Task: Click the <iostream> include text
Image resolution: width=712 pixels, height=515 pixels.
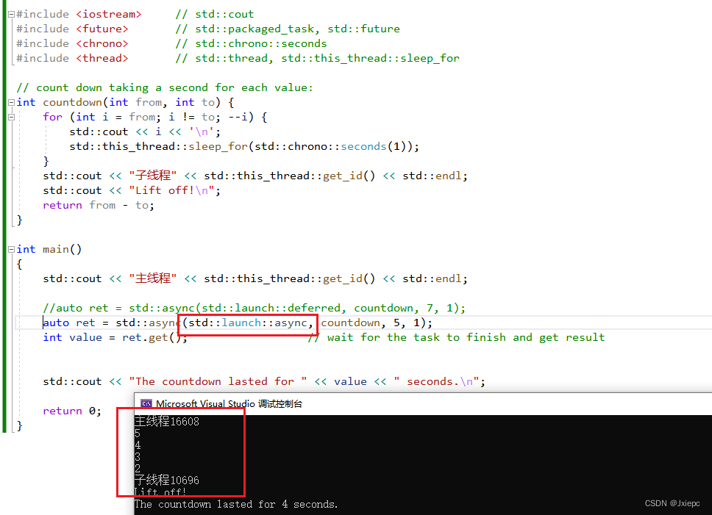Action: 109,15
